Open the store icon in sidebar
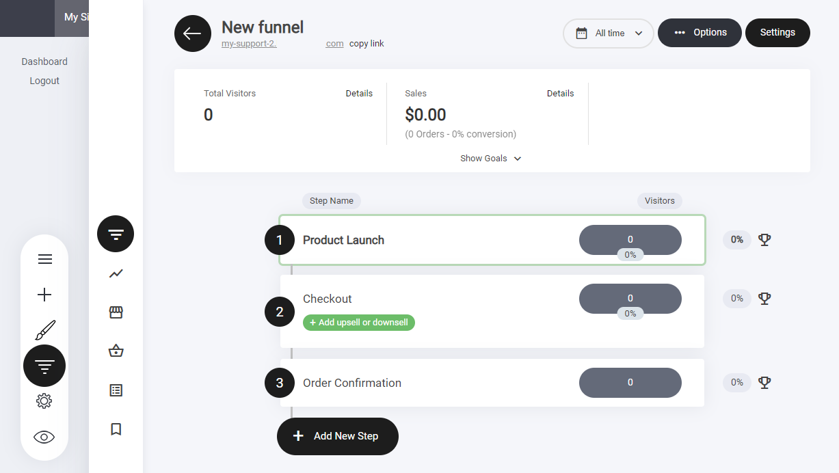 [116, 312]
